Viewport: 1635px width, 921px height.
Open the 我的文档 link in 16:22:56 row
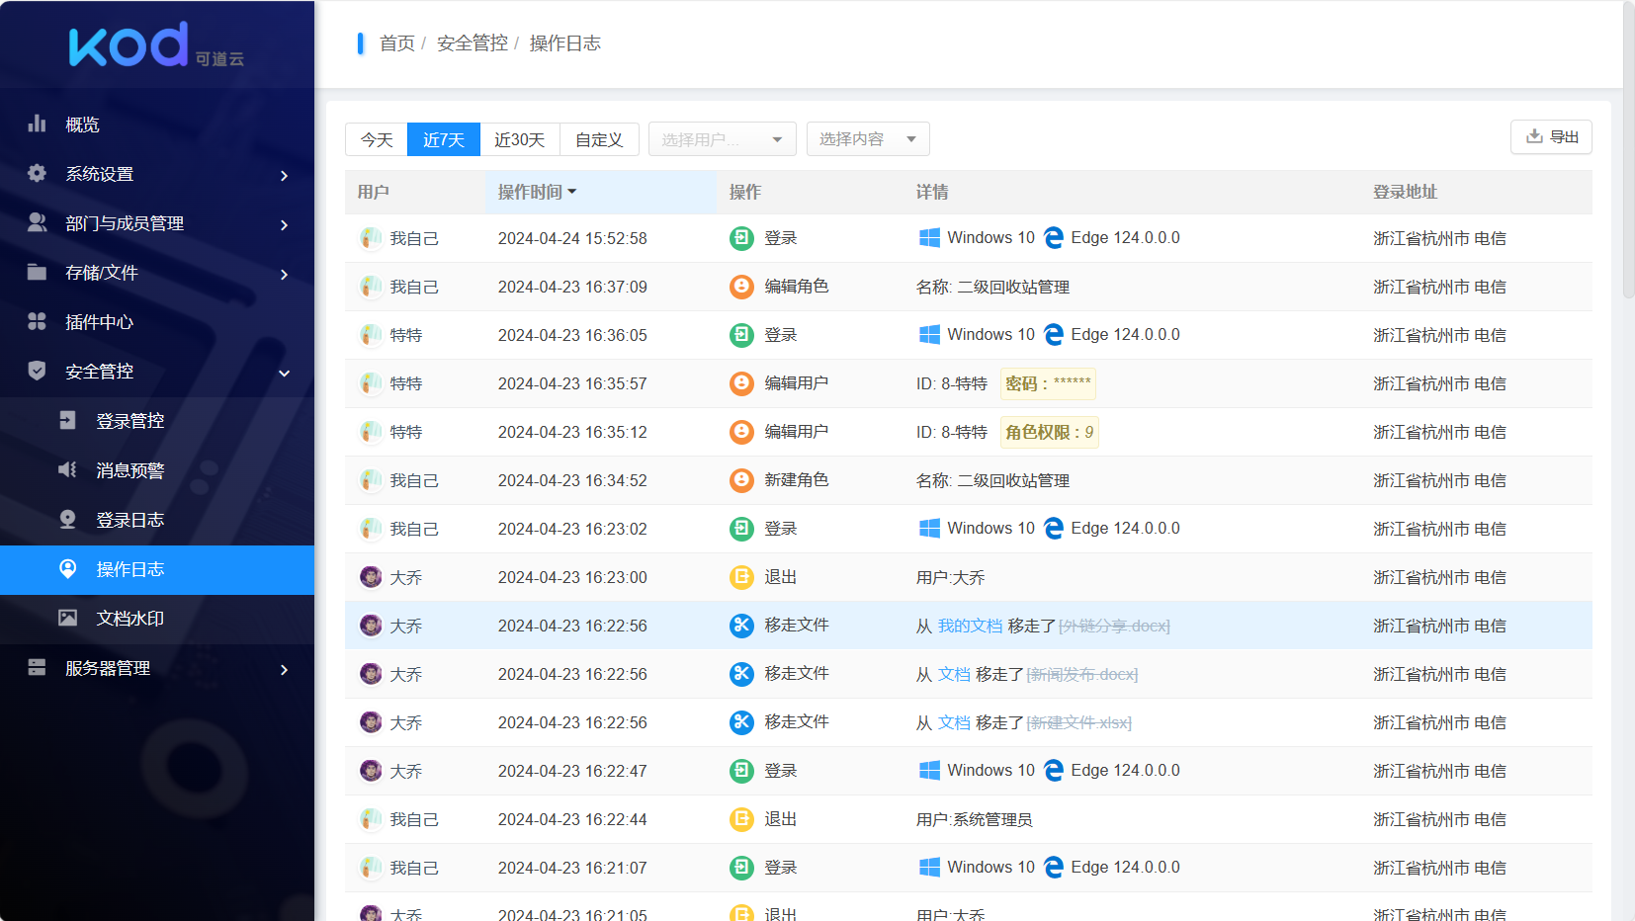tap(970, 626)
